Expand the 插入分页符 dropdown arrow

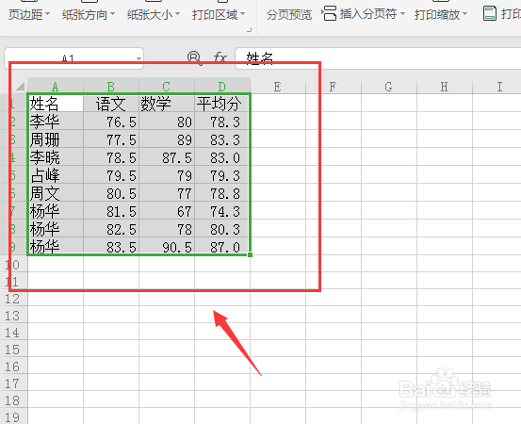402,15
